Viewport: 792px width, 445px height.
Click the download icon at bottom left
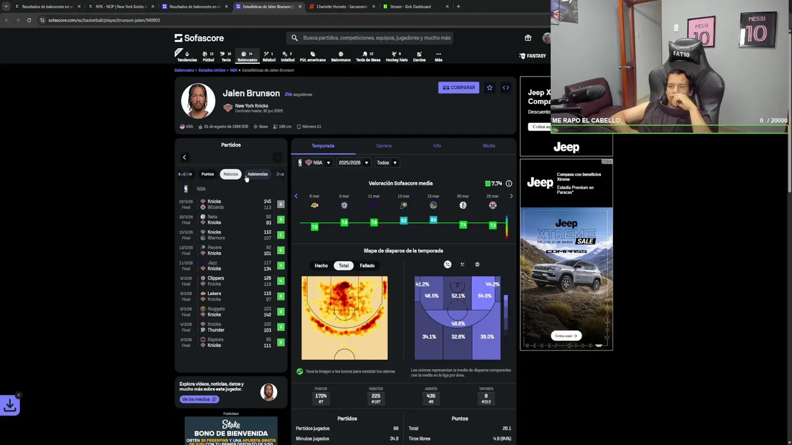click(10, 405)
